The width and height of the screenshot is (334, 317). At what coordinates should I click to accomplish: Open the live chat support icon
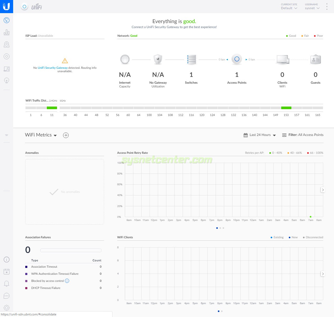[7, 296]
